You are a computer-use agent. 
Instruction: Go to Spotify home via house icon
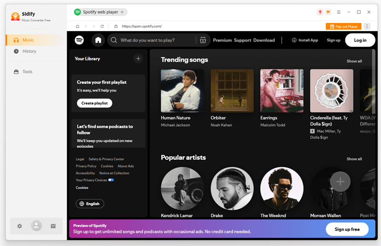pos(98,40)
